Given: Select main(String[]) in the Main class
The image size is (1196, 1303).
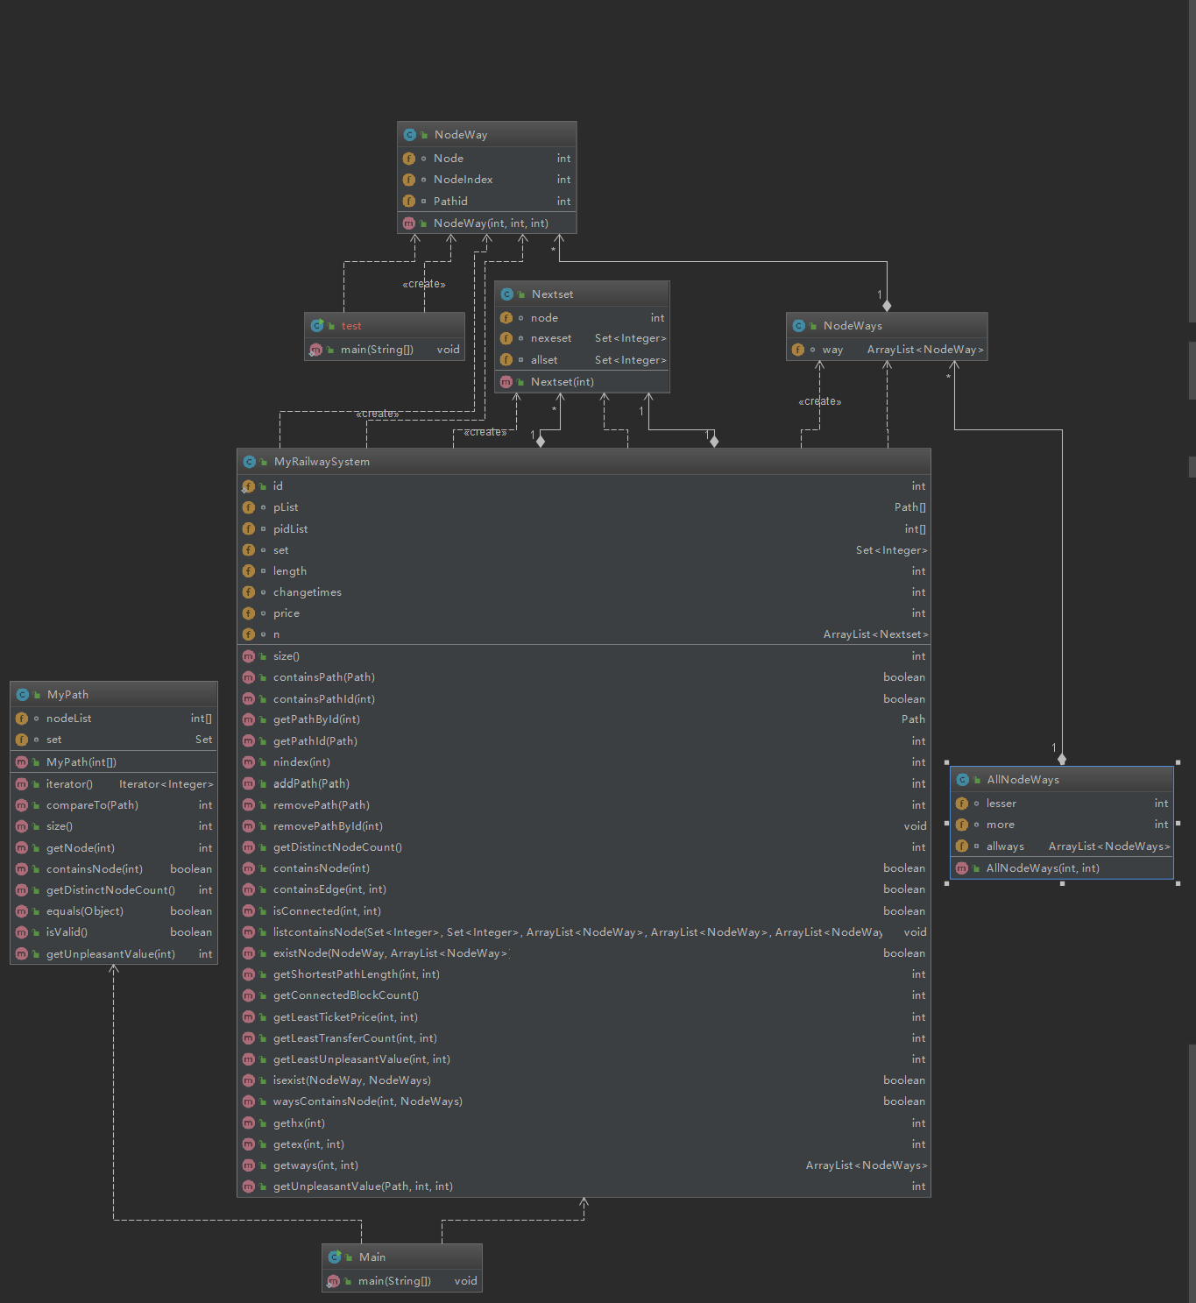Looking at the screenshot, I should click(394, 1281).
